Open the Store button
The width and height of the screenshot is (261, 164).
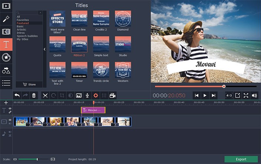click(29, 84)
